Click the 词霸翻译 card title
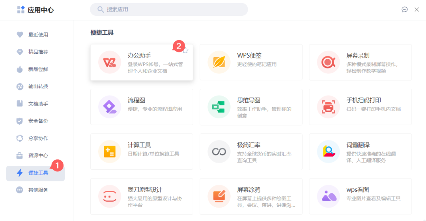 [358, 145]
